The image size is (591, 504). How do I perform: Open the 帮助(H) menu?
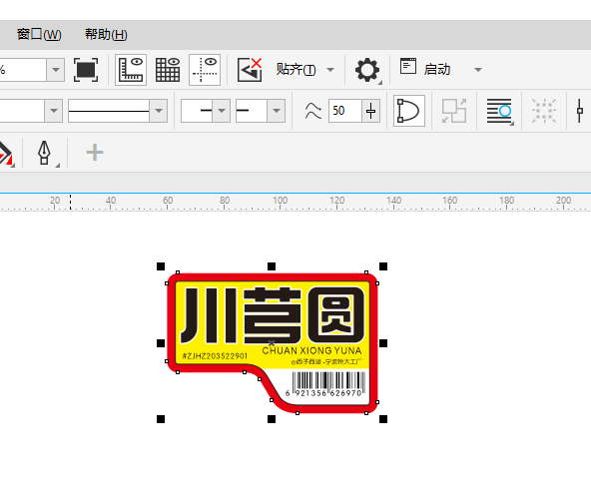(106, 35)
